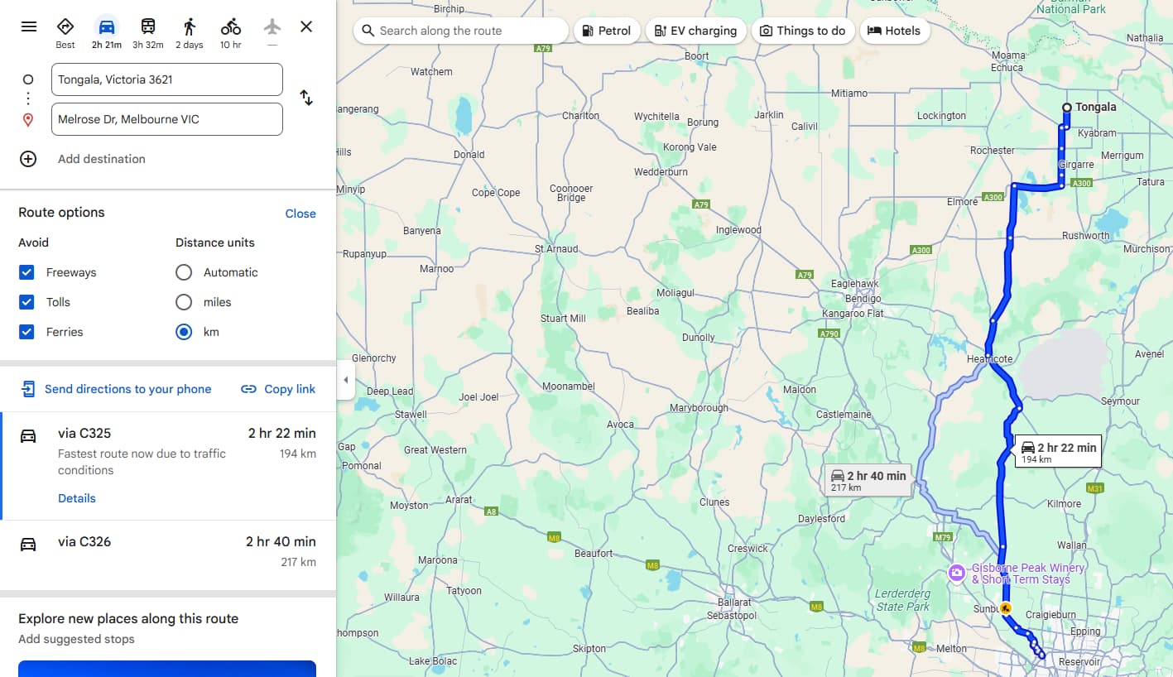Image resolution: width=1173 pixels, height=677 pixels.
Task: Open the hamburger main menu
Action: 29,26
